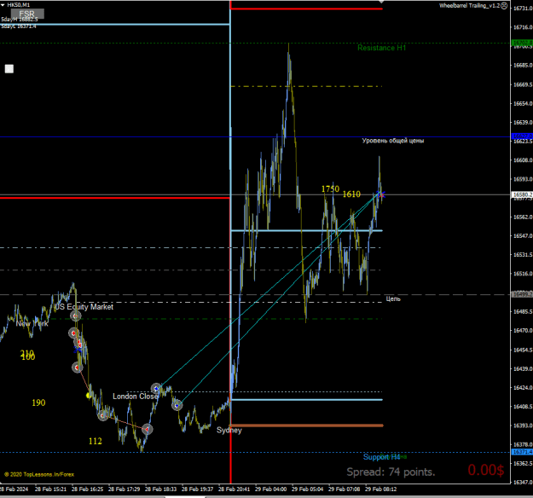533x498 pixels.
Task: Open the chart menu triangle beside HK50,M1
Action: click(3, 5)
